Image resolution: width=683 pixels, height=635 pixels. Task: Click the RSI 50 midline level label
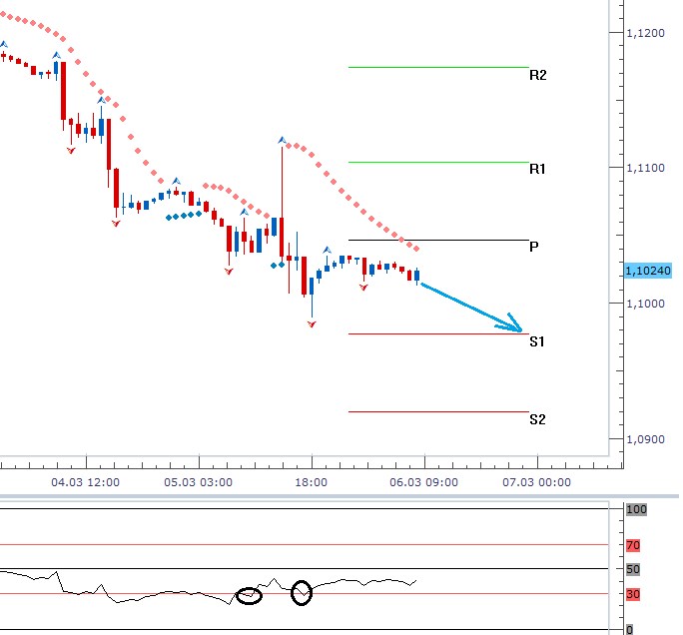tap(632, 569)
